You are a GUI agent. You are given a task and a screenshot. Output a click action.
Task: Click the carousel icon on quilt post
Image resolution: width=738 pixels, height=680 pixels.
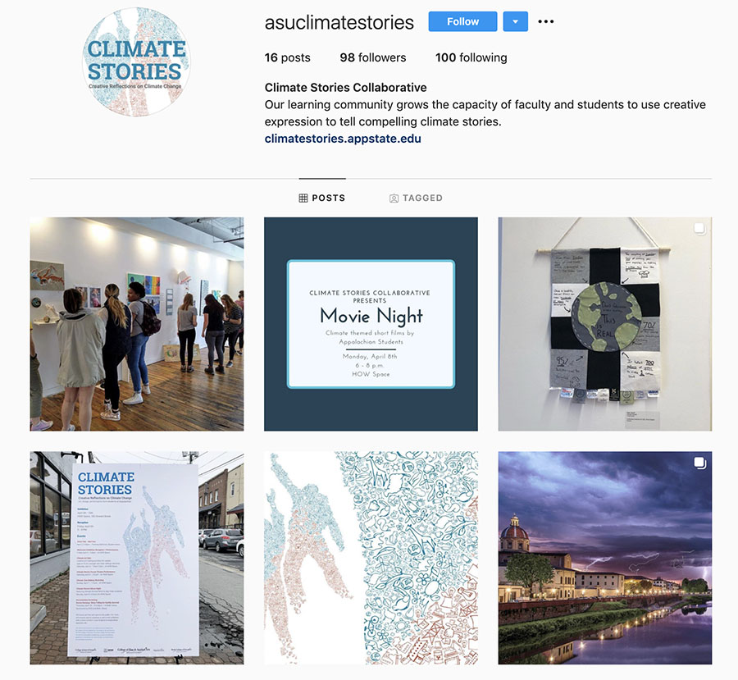[x=699, y=228]
